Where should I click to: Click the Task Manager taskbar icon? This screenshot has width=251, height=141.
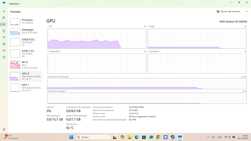click(180, 137)
